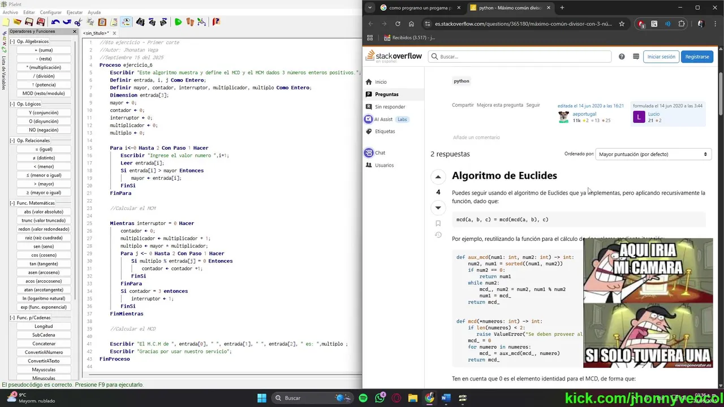Open the 'Ordenado por' sort dropdown
Viewport: 724px width, 407px height.
pyautogui.click(x=652, y=154)
